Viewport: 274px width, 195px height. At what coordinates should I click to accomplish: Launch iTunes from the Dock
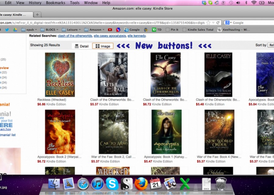click(97, 184)
